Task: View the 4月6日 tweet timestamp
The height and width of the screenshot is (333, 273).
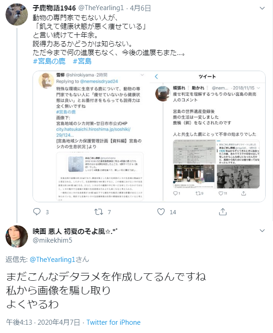Action: (x=140, y=8)
